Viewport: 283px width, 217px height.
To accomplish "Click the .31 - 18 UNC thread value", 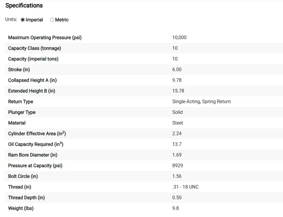I will tap(185, 187).
